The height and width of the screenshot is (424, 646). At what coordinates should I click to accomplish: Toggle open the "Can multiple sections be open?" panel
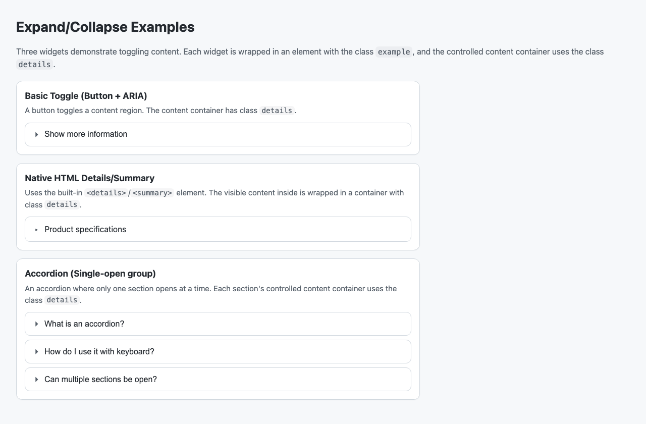pos(100,379)
